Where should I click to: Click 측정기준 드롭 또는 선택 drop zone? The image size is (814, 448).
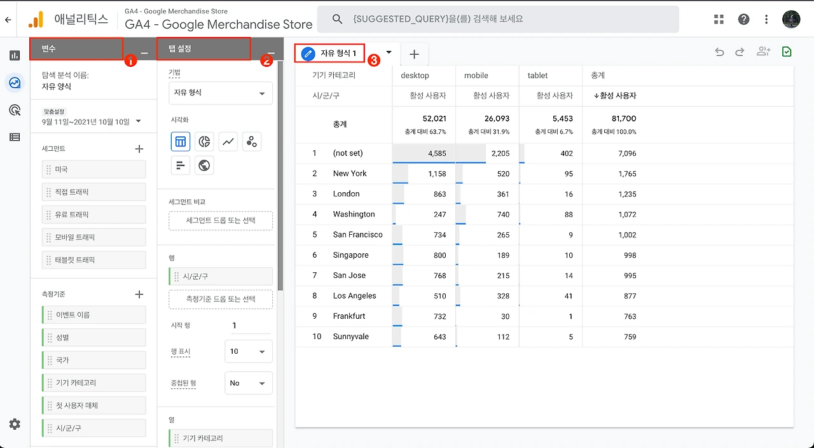coord(221,299)
